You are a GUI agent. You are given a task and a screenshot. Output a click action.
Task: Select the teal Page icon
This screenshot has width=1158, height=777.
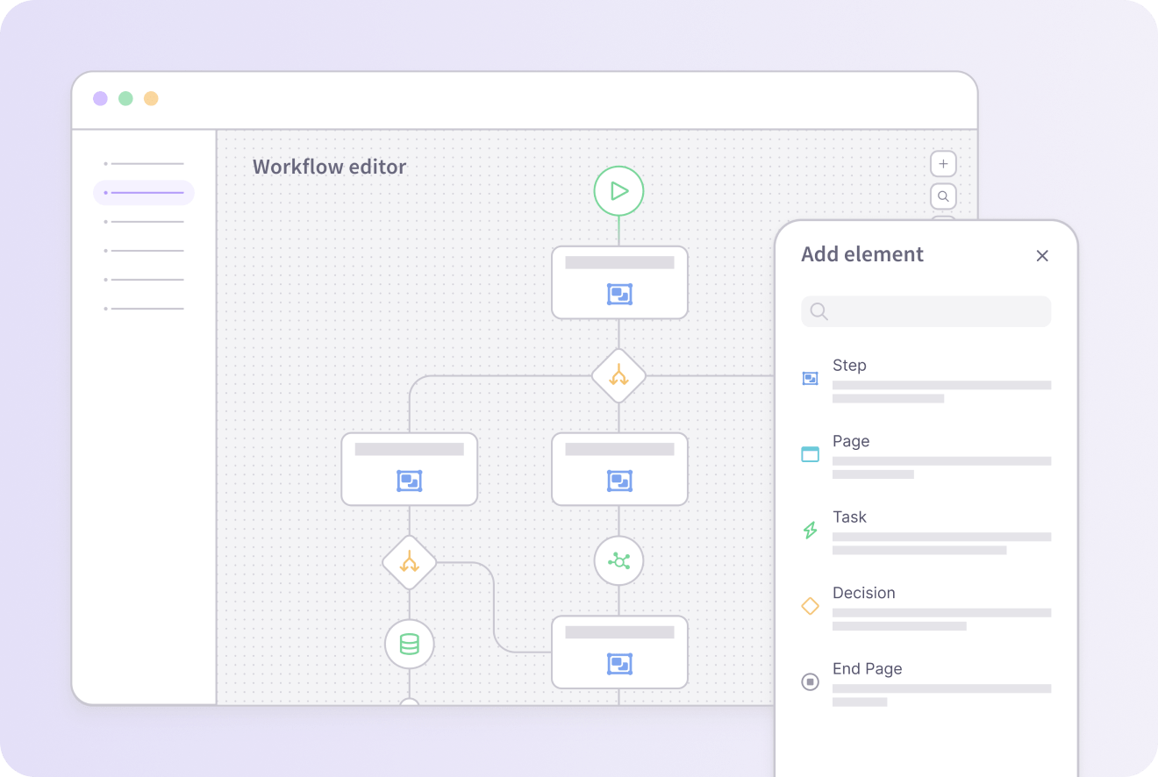pyautogui.click(x=810, y=453)
